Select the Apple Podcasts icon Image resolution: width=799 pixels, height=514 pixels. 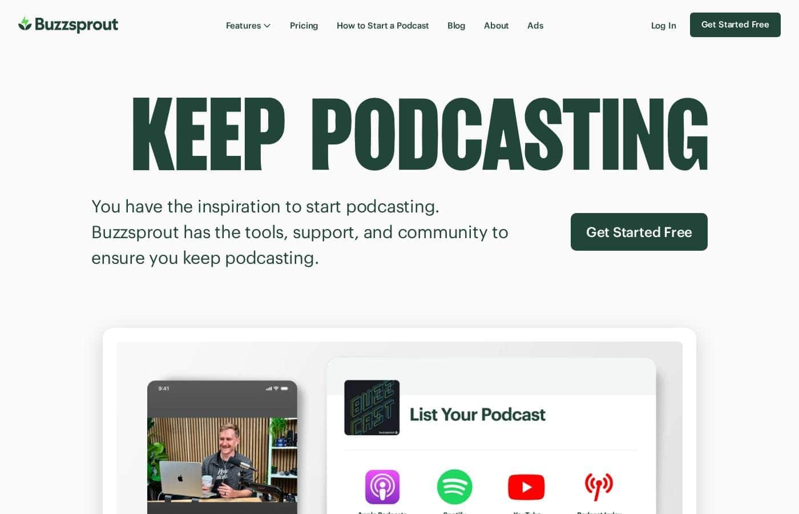382,487
